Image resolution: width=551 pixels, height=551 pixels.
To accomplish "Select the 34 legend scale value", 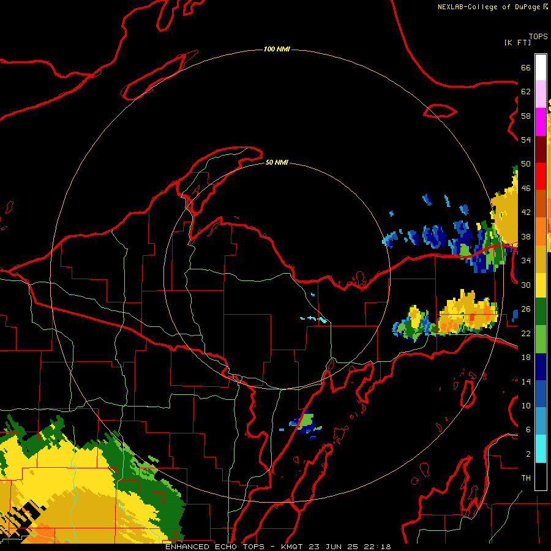I will pyautogui.click(x=526, y=261).
